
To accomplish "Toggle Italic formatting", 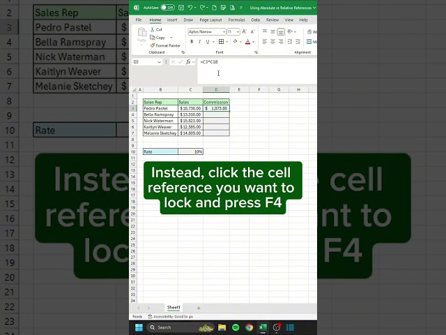I will 200,42.
